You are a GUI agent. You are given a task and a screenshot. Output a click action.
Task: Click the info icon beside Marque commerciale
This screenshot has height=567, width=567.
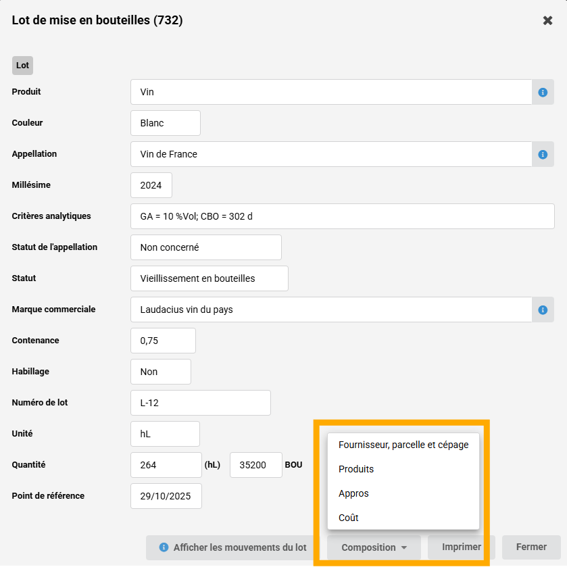543,310
